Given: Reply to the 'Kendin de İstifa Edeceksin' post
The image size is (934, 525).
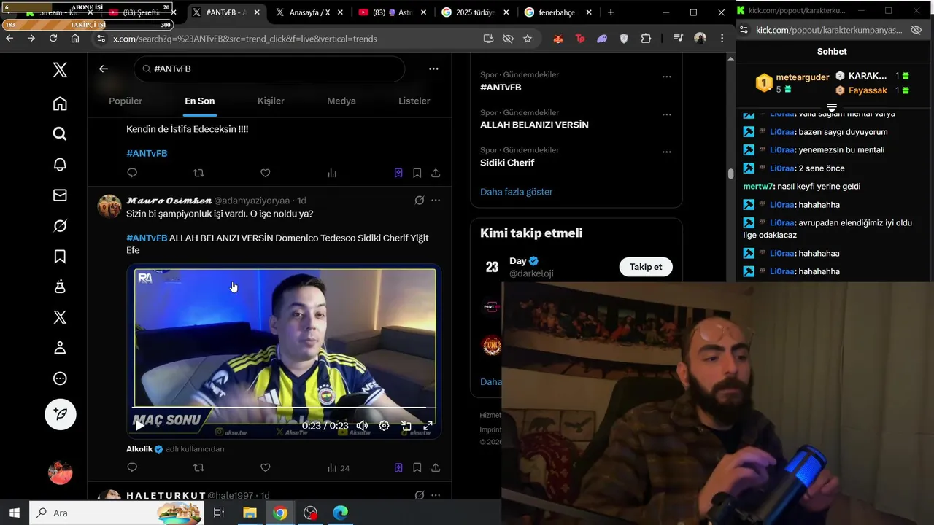Looking at the screenshot, I should [x=132, y=173].
